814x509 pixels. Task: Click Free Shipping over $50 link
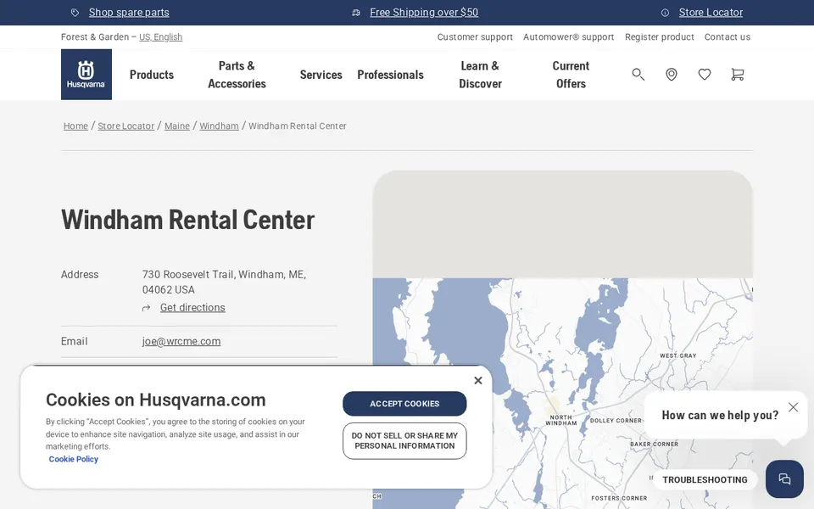point(424,13)
